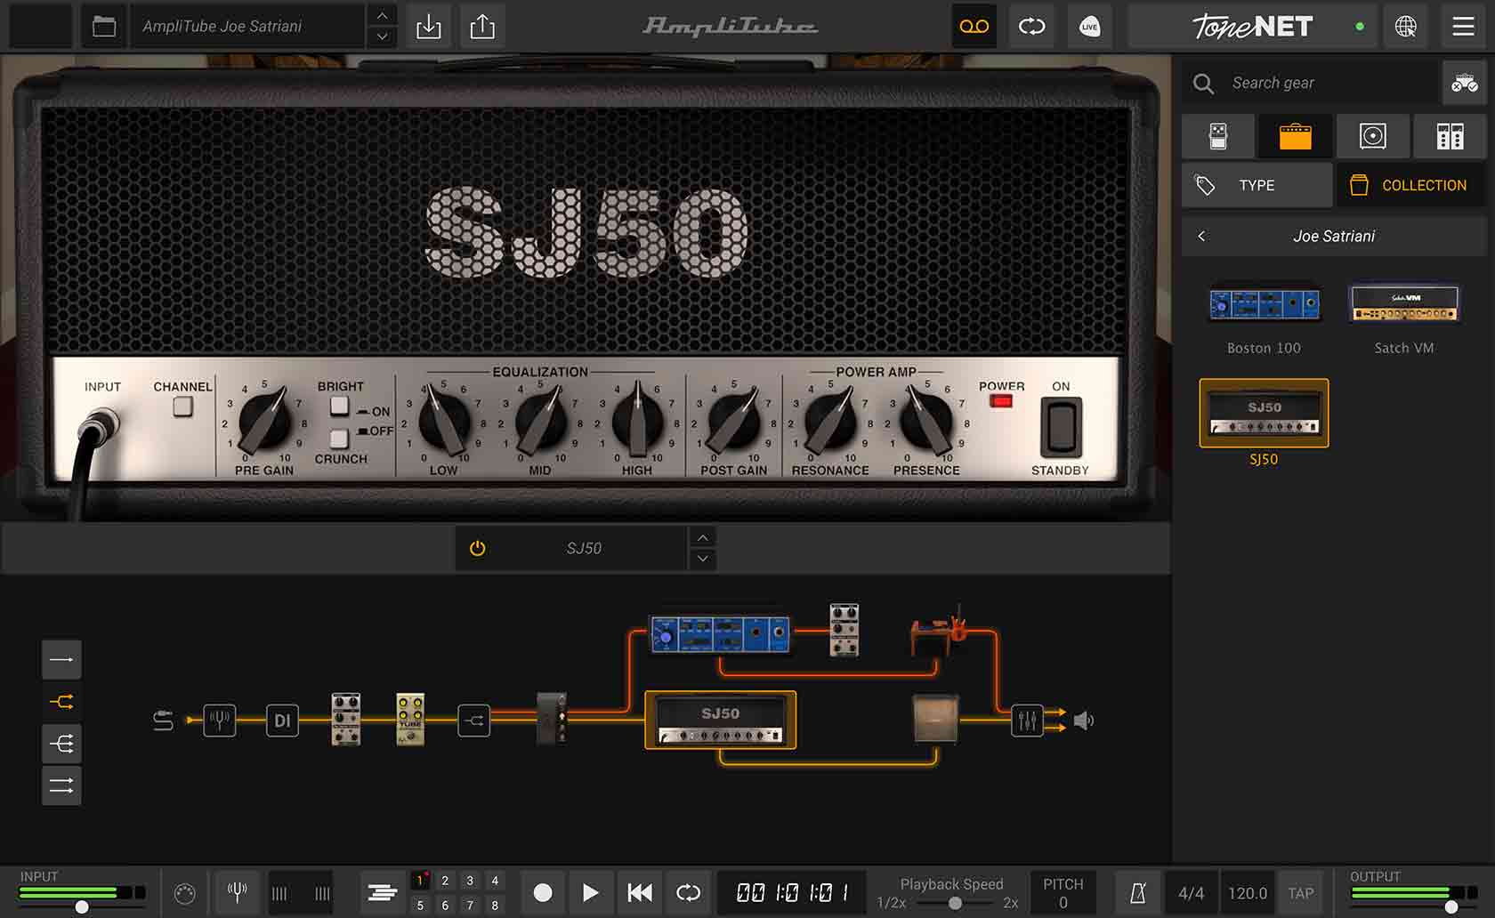The height and width of the screenshot is (918, 1495).
Task: Open the tuner fork icon in bottom bar
Action: [237, 892]
